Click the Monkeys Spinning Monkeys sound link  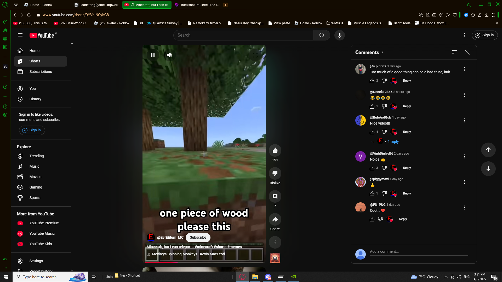point(188,254)
